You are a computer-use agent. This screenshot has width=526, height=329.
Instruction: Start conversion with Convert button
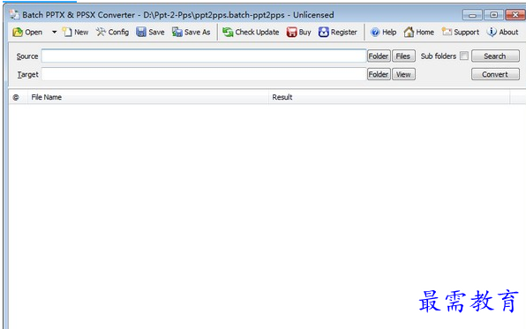(495, 74)
